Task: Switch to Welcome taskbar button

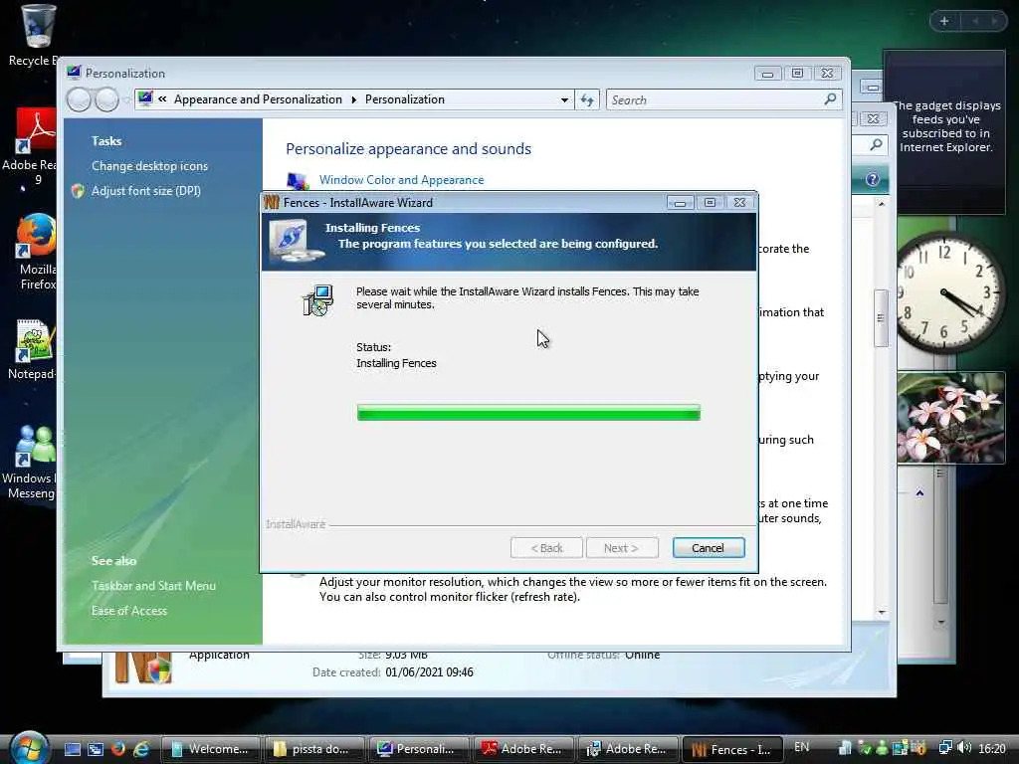Action: (211, 749)
